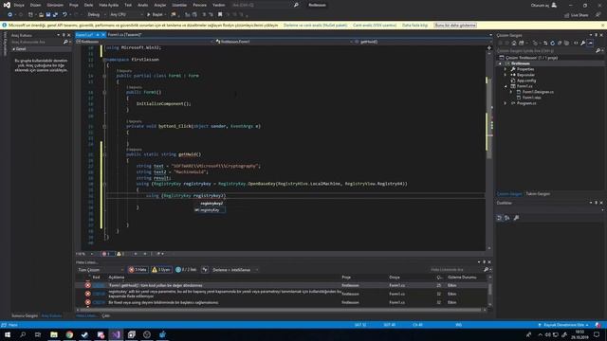Click the Live Share icon in the top right
Viewport: 607px width, 341px height.
(x=567, y=15)
